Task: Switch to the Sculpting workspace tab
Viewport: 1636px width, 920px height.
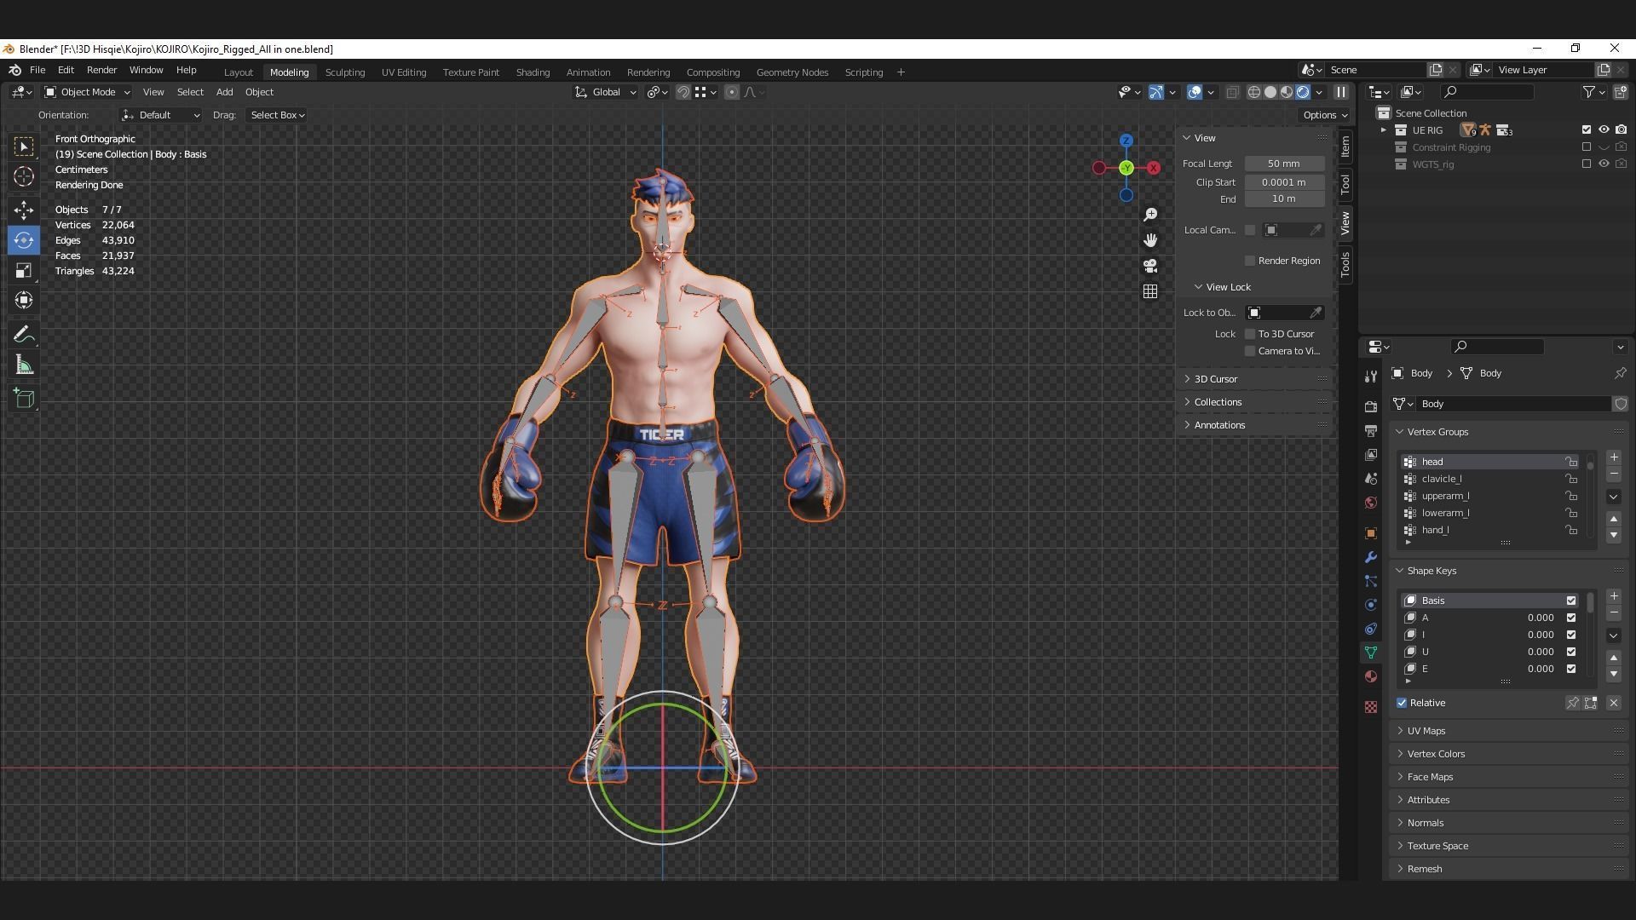Action: pos(344,72)
